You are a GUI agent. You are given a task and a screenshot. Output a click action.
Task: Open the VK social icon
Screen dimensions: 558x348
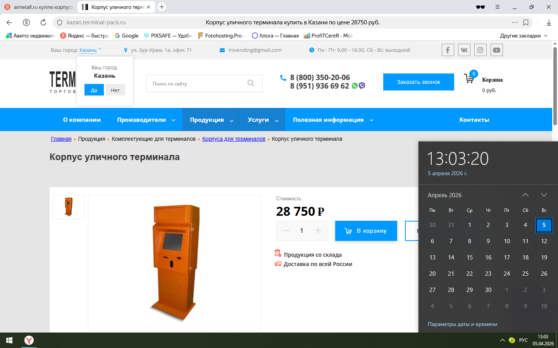tap(464, 50)
